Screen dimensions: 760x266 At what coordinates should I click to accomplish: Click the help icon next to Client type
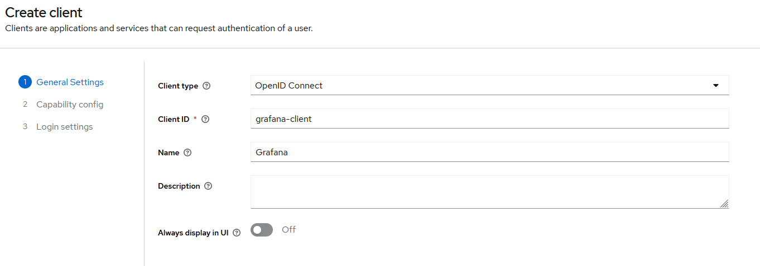pyautogui.click(x=207, y=86)
